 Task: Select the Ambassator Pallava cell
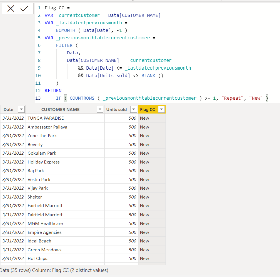tap(65, 127)
